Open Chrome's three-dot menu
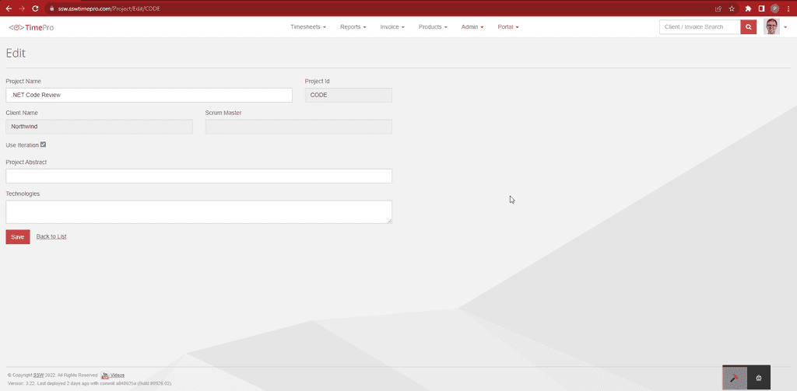The width and height of the screenshot is (797, 391). pyautogui.click(x=788, y=8)
